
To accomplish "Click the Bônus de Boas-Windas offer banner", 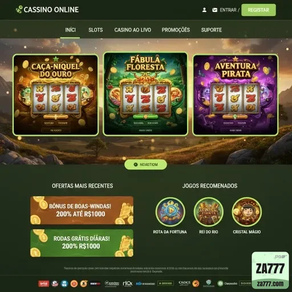I will [82, 210].
